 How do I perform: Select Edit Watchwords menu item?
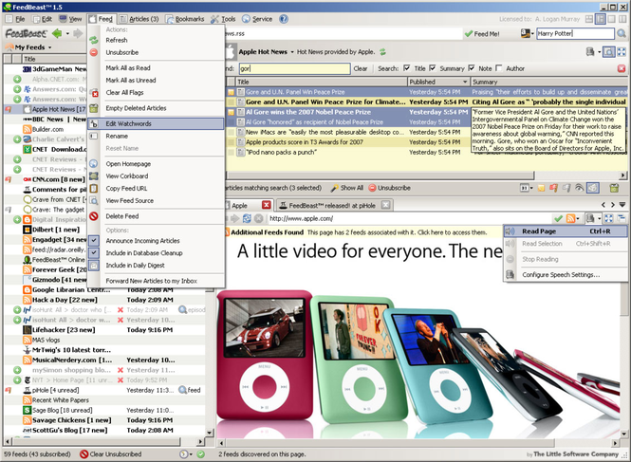(156, 124)
